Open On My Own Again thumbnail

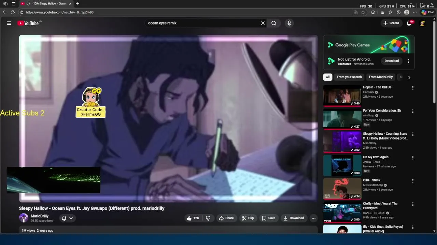(x=342, y=165)
